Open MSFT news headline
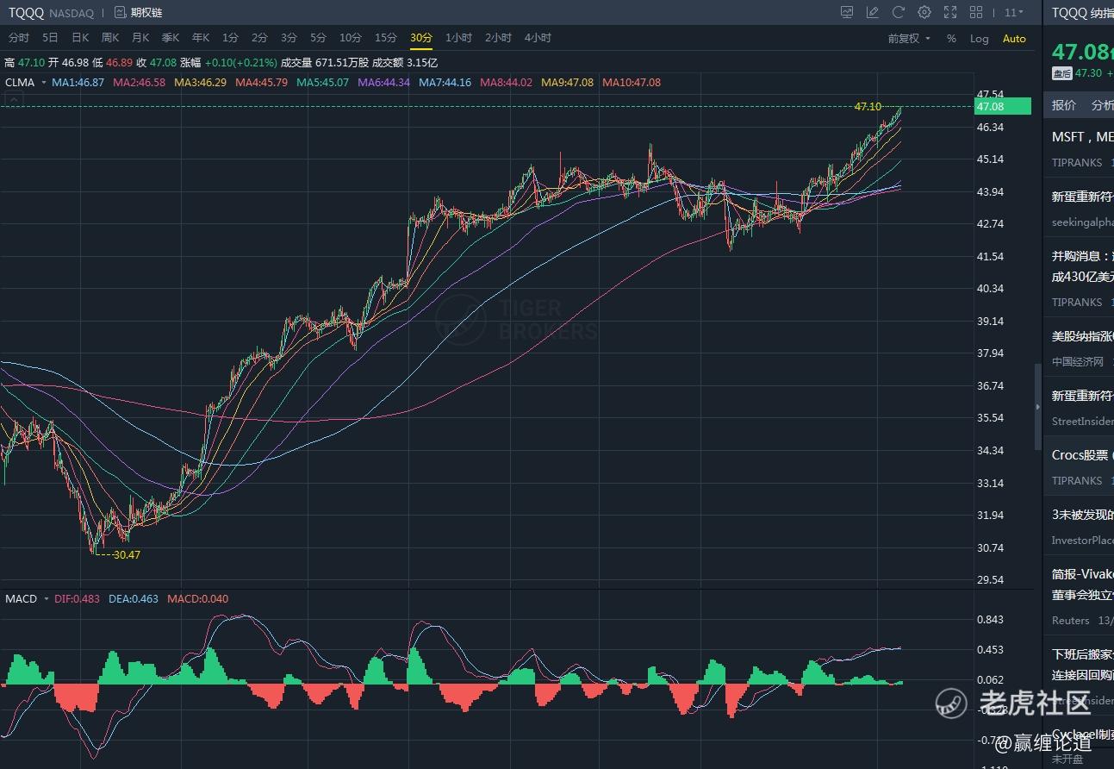 pyautogui.click(x=1082, y=136)
